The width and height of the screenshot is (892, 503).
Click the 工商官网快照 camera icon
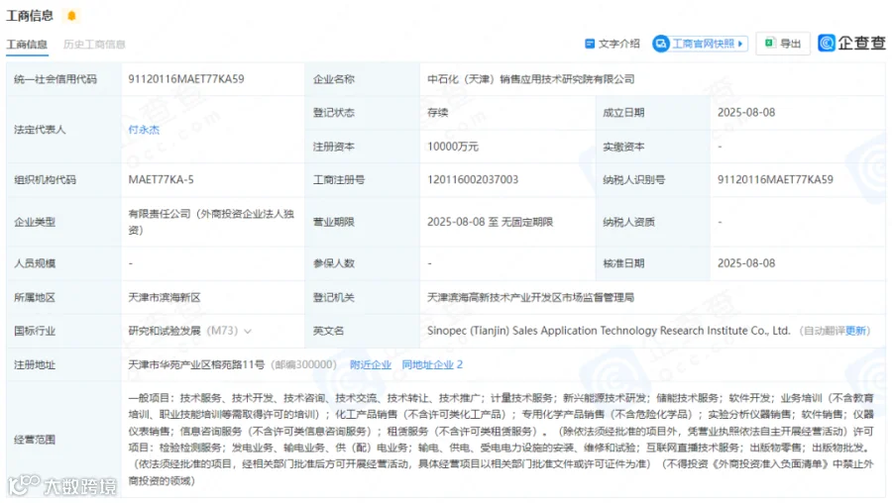tap(661, 44)
